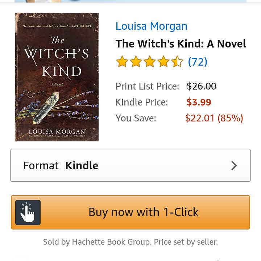Screen dimensions: 261x261
Task: Open The Witch's Kind cover image
Action: pyautogui.click(x=57, y=77)
